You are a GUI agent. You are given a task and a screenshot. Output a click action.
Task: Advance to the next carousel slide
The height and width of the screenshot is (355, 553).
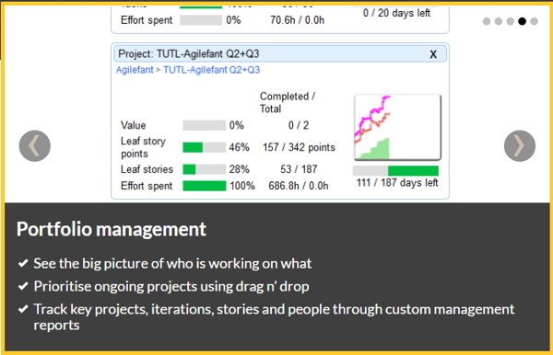[520, 145]
